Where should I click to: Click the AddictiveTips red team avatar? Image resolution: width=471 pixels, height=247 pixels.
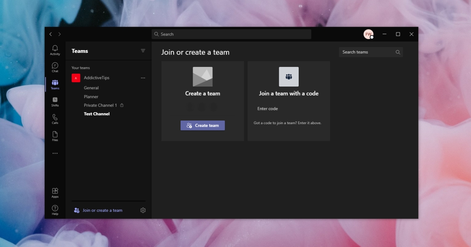76,78
